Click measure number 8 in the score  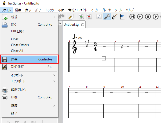87,87
